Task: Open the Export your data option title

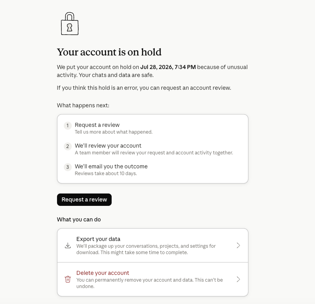Action: [98, 239]
